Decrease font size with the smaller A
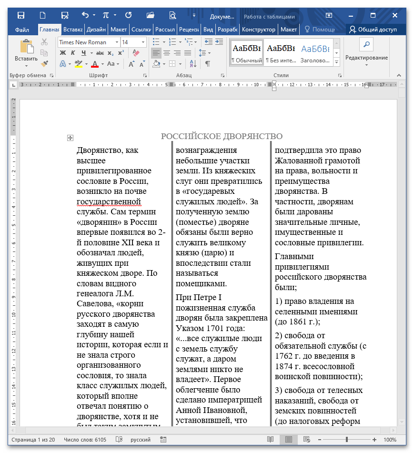 tap(142, 64)
